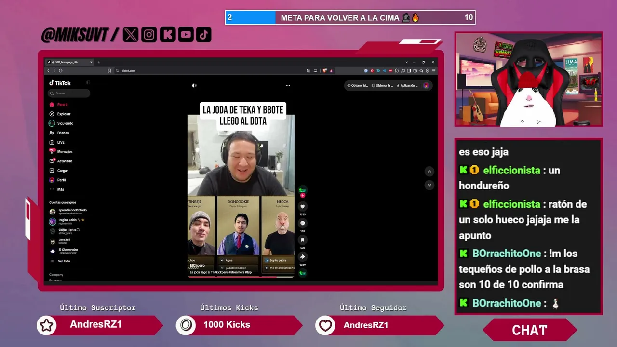Open the Stifler_lyrics followed account
Image resolution: width=617 pixels, height=347 pixels.
tap(65, 231)
